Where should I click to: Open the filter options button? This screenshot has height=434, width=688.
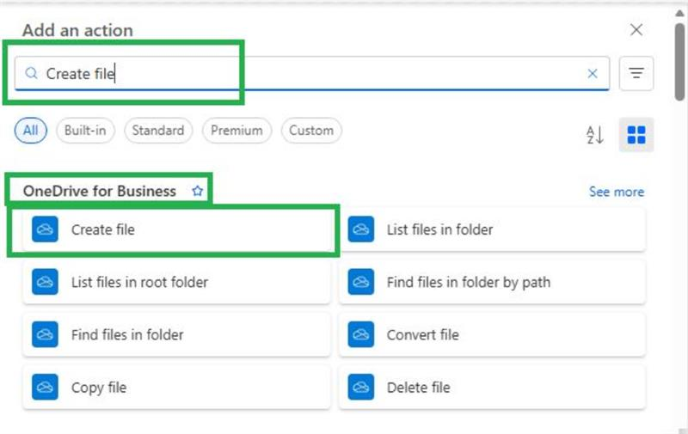tap(636, 73)
